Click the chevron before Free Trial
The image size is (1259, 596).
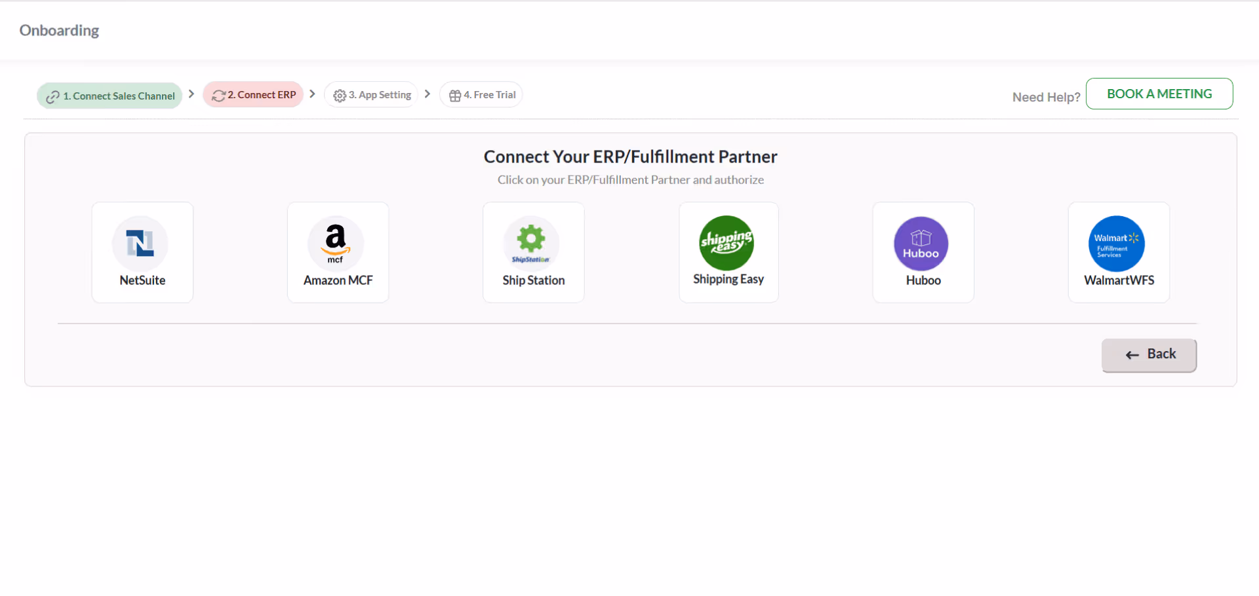(427, 94)
